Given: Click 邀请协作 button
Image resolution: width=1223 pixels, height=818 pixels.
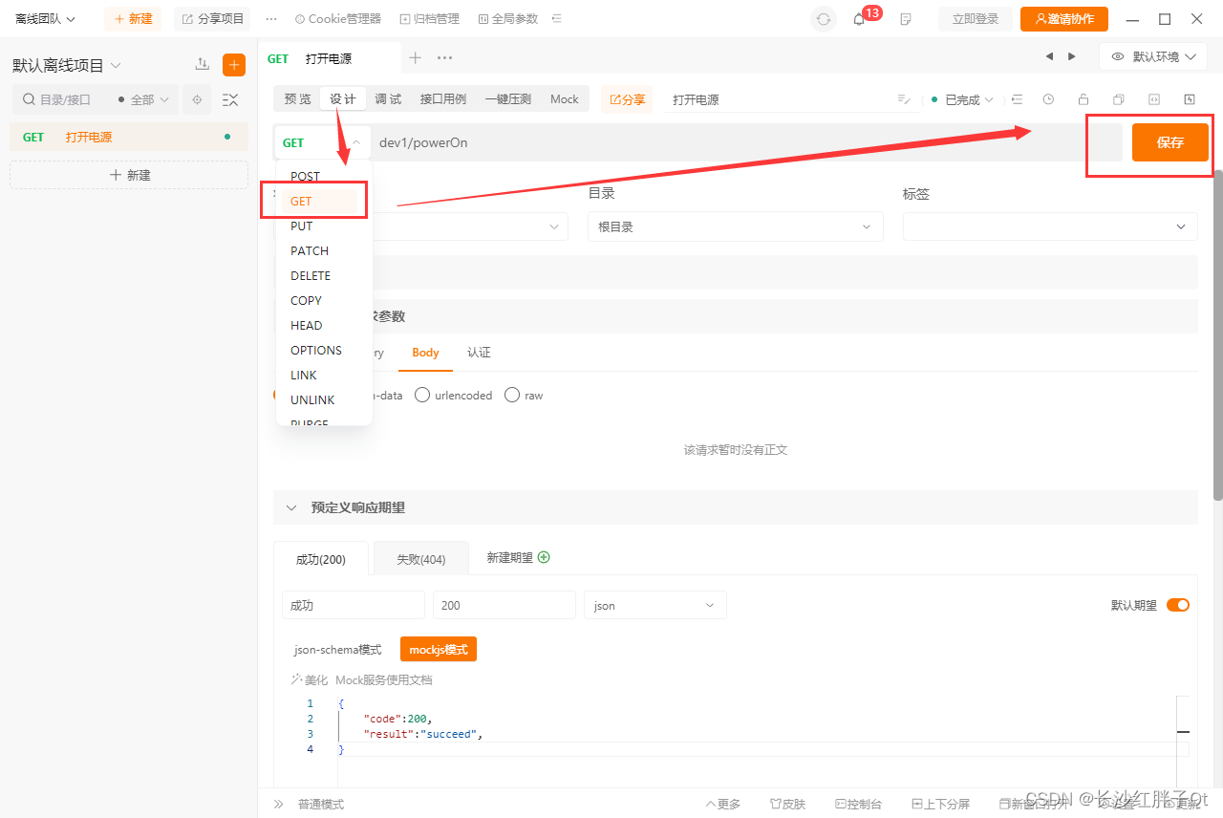Looking at the screenshot, I should click(1064, 19).
